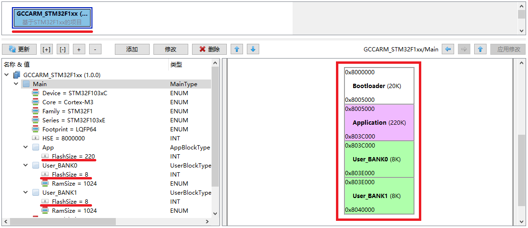The height and width of the screenshot is (228, 528).
Task: Select User_BANK0 RamSize = 1024 entry
Action: point(74,184)
